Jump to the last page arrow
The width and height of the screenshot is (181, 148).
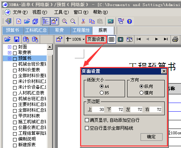pos(166,39)
